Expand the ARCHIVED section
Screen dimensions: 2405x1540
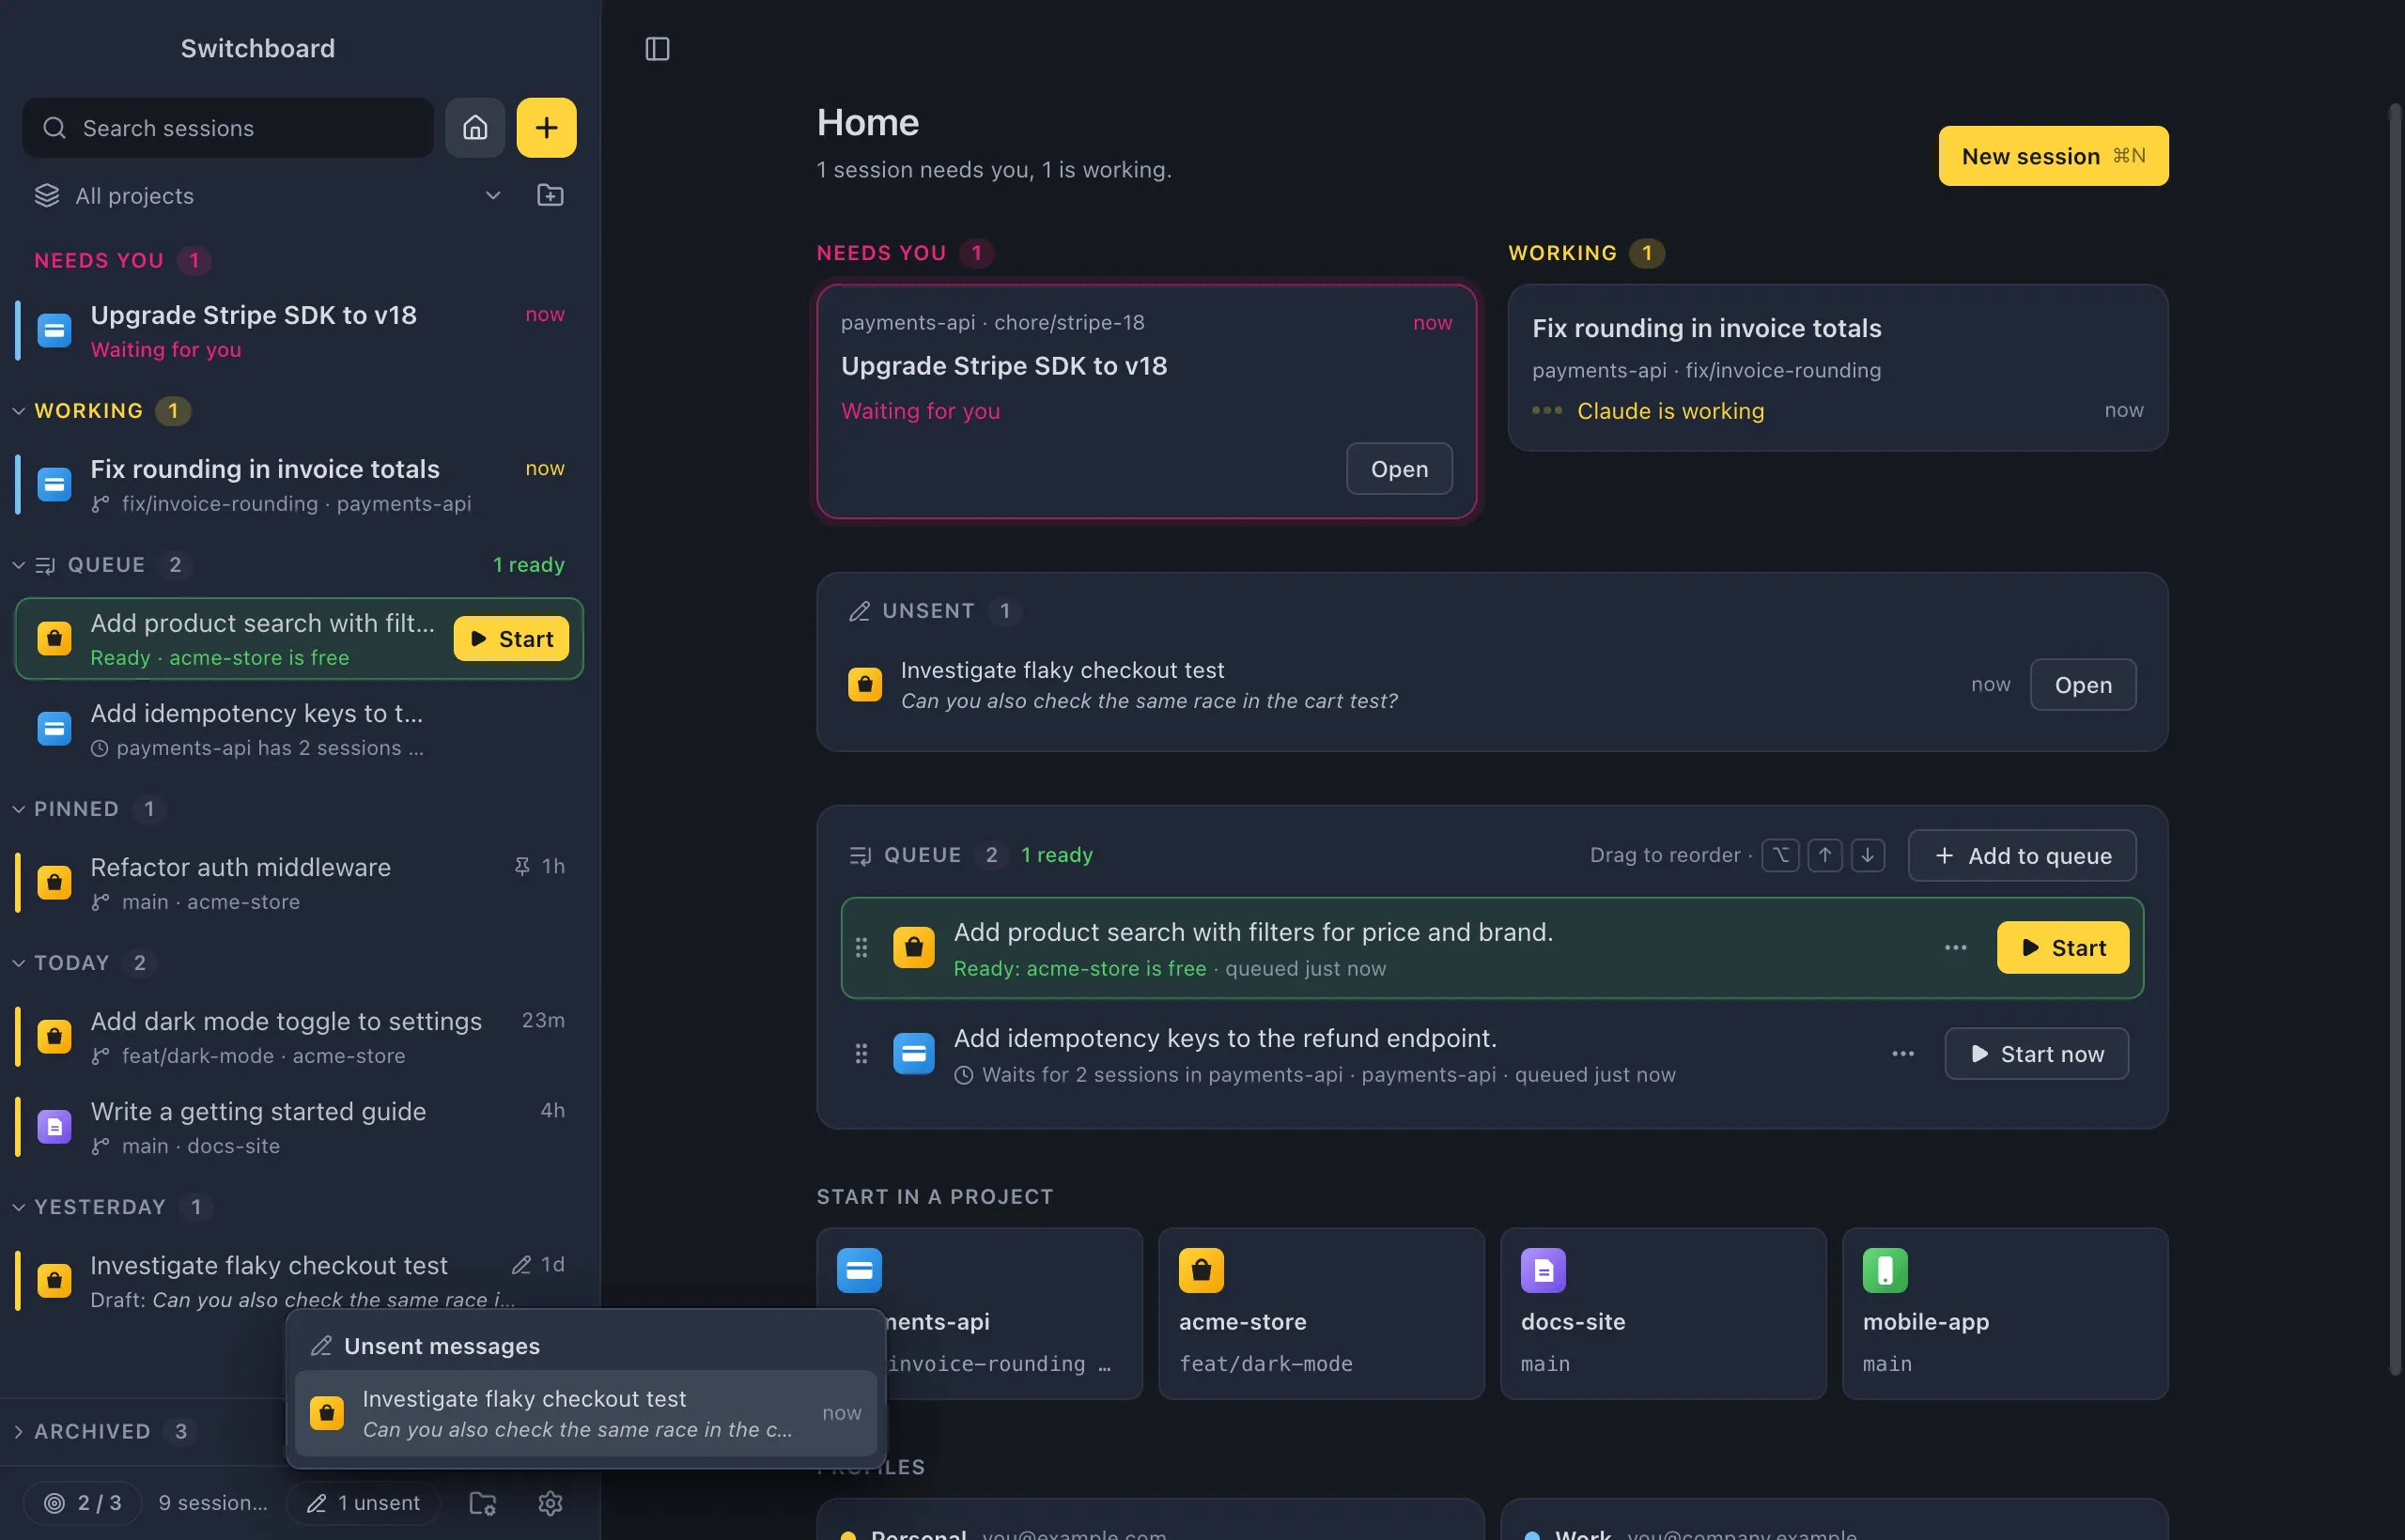[x=19, y=1431]
